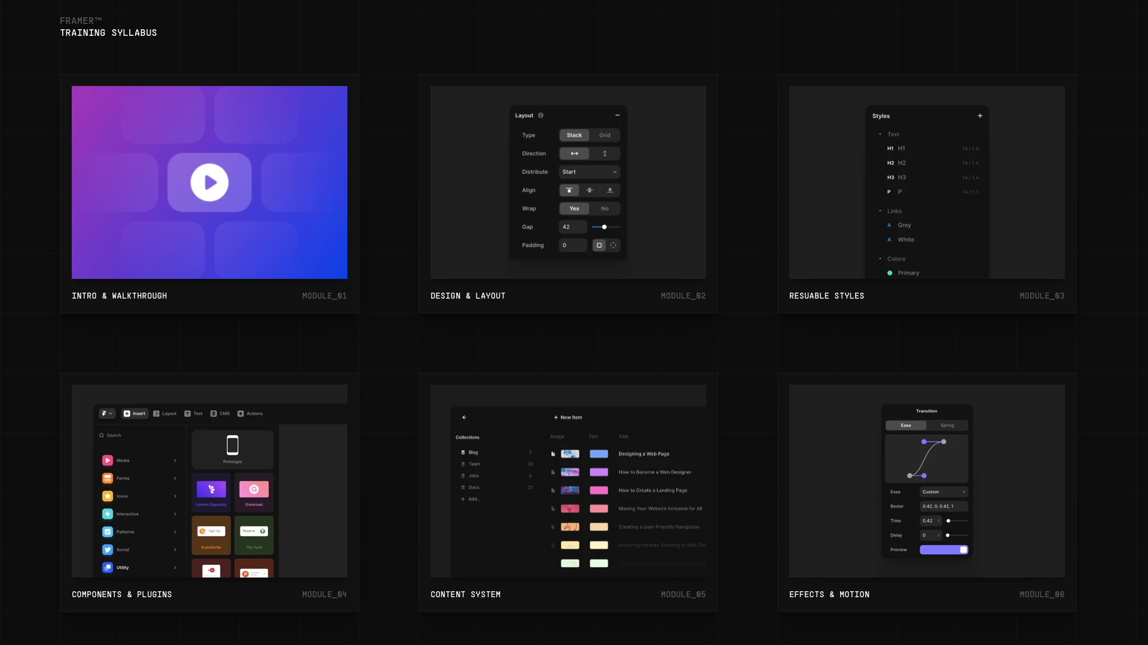The height and width of the screenshot is (645, 1148).
Task: Open the Eventbrite plugin tile
Action: (x=211, y=535)
